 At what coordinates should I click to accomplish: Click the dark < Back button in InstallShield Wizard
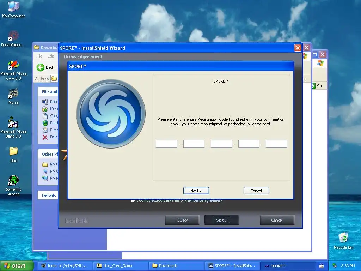tap(182, 220)
